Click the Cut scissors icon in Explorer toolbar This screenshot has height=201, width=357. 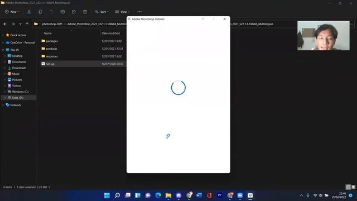pyautogui.click(x=29, y=12)
